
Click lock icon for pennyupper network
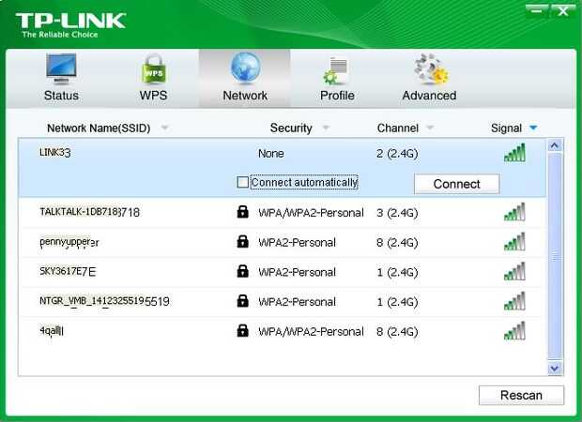(x=243, y=241)
